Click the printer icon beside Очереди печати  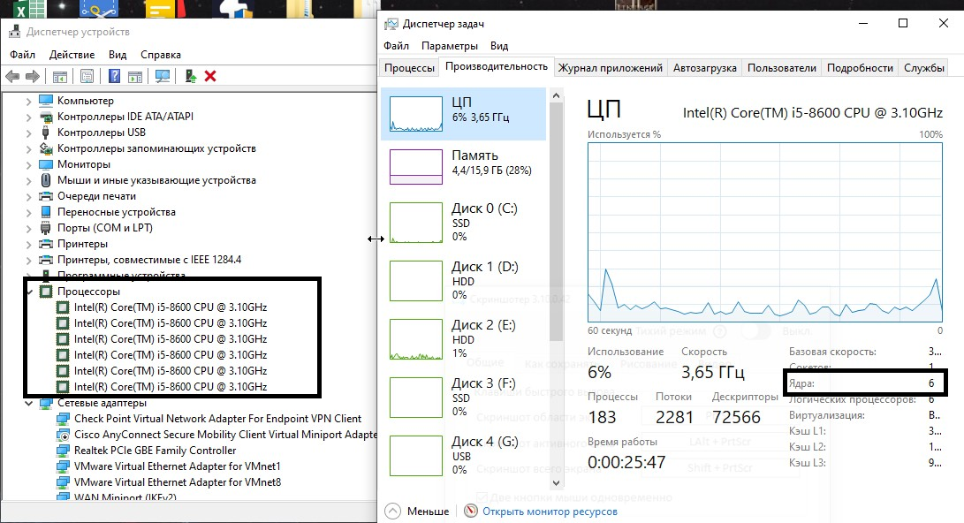(x=46, y=196)
